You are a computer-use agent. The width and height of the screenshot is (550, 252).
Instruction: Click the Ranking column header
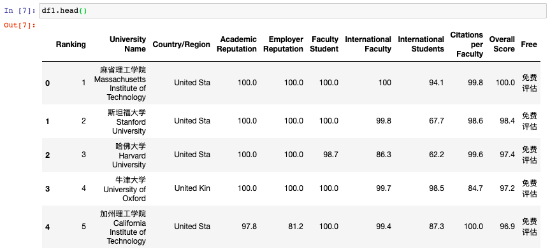pyautogui.click(x=71, y=45)
